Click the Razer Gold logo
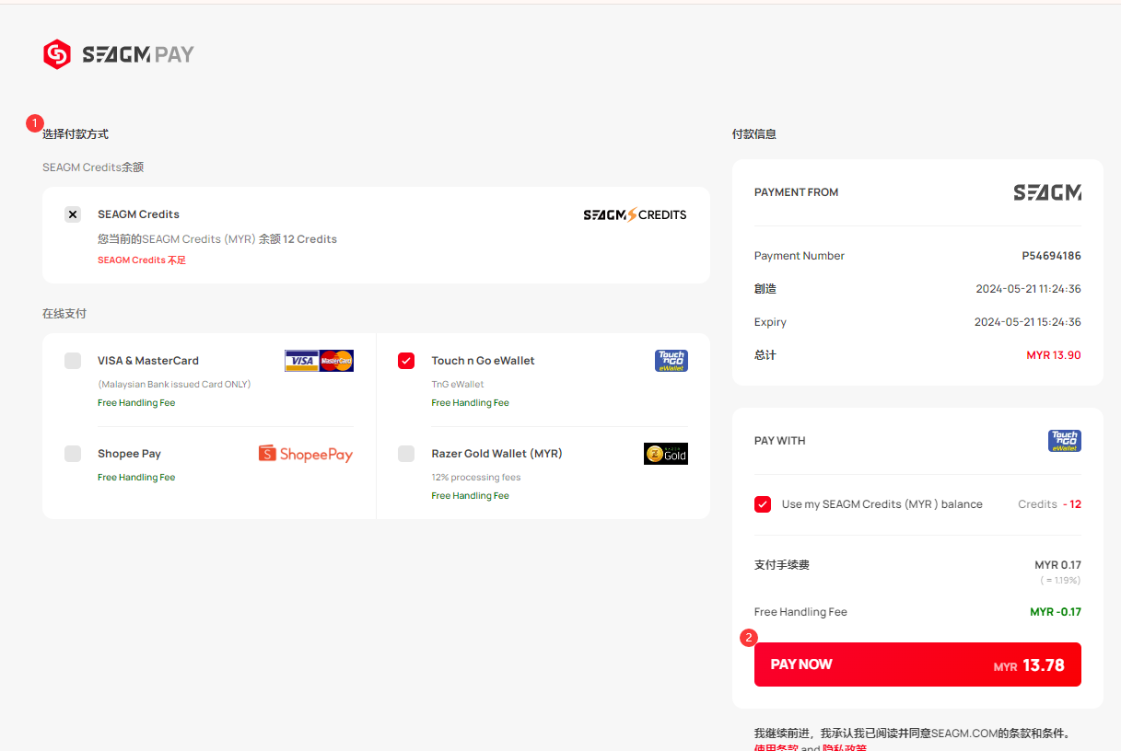The height and width of the screenshot is (751, 1121). pos(665,454)
